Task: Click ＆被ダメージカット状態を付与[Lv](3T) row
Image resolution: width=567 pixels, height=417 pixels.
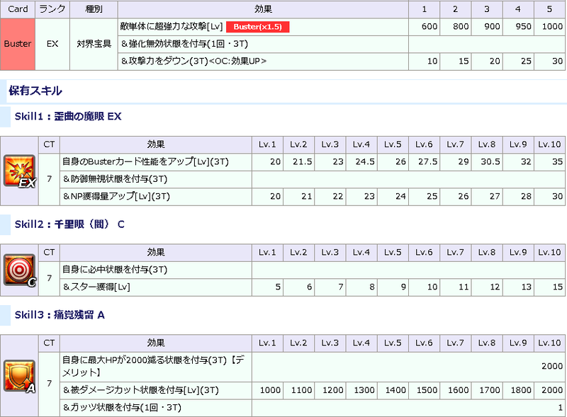Action: 156,391
